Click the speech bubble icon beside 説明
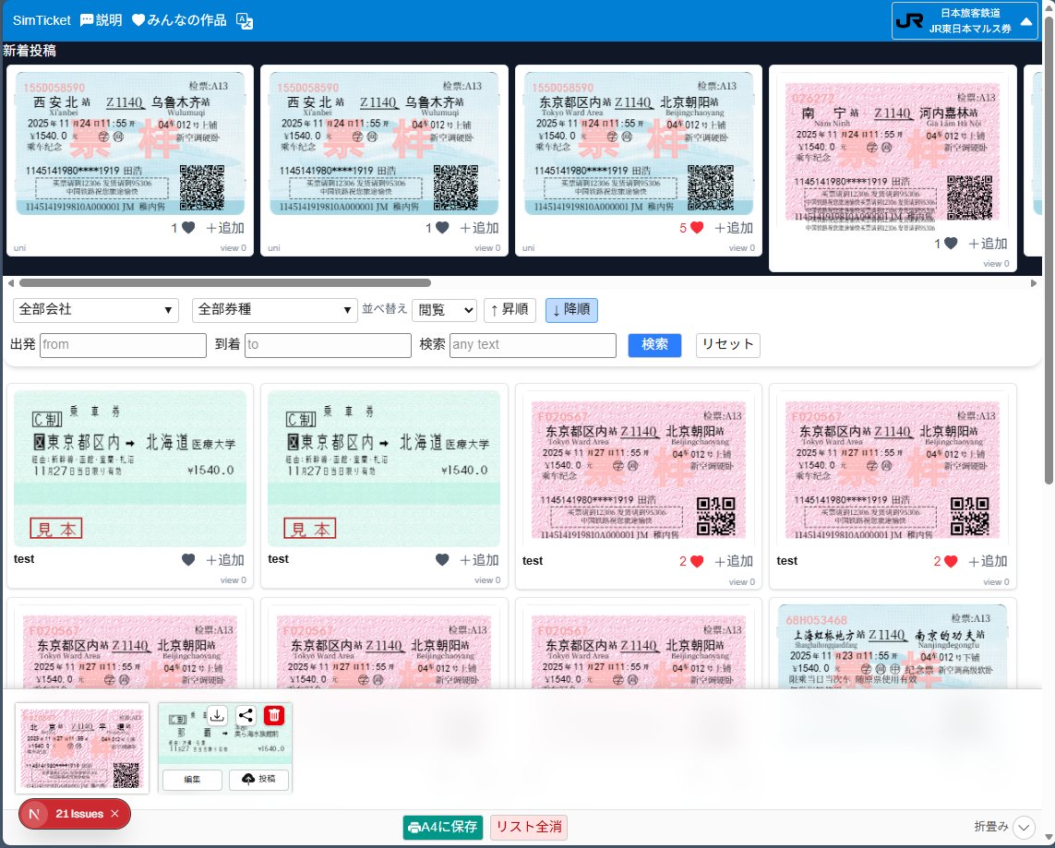The width and height of the screenshot is (1055, 848). coord(85,19)
